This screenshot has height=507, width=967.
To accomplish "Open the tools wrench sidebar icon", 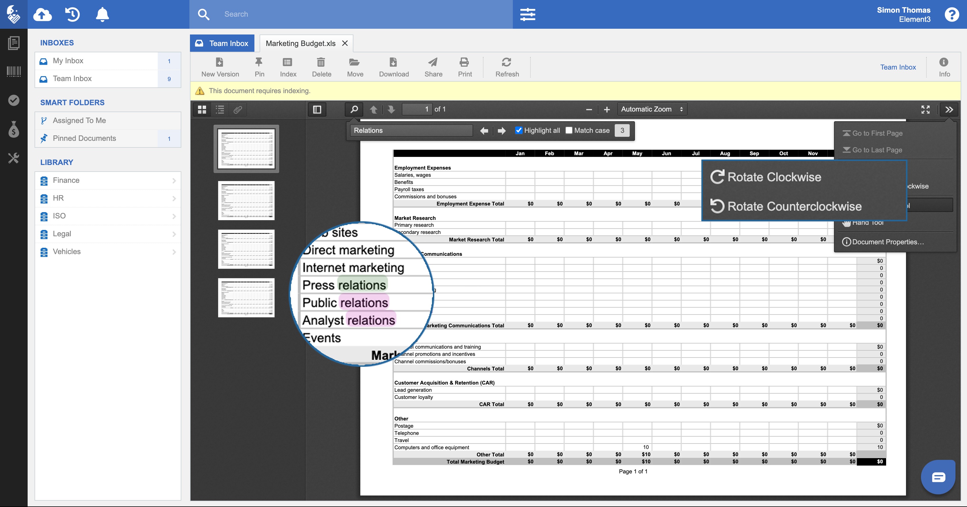I will tap(14, 158).
